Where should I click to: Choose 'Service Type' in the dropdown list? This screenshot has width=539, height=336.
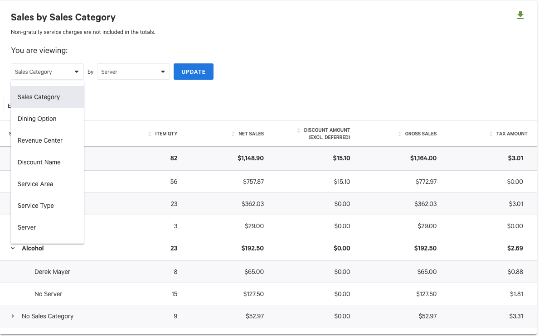[x=36, y=206]
